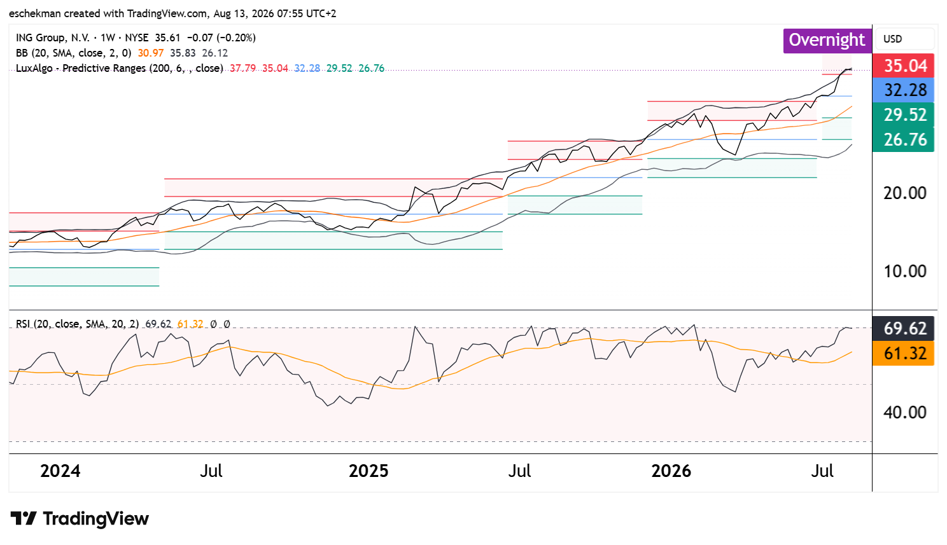Click the NYSE exchange label

[x=137, y=38]
